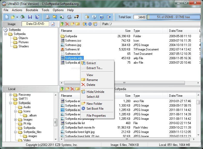Open the Options menu
This screenshot has width=203, height=149.
point(58,10)
